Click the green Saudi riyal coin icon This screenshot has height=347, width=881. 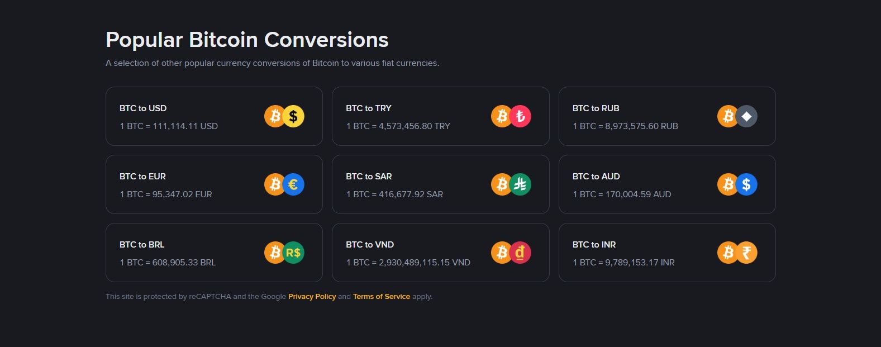coord(521,184)
